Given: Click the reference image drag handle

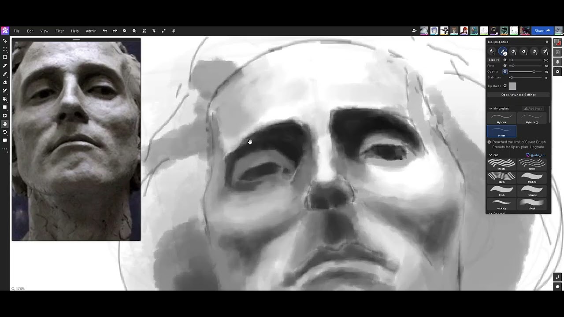Looking at the screenshot, I should click(76, 40).
